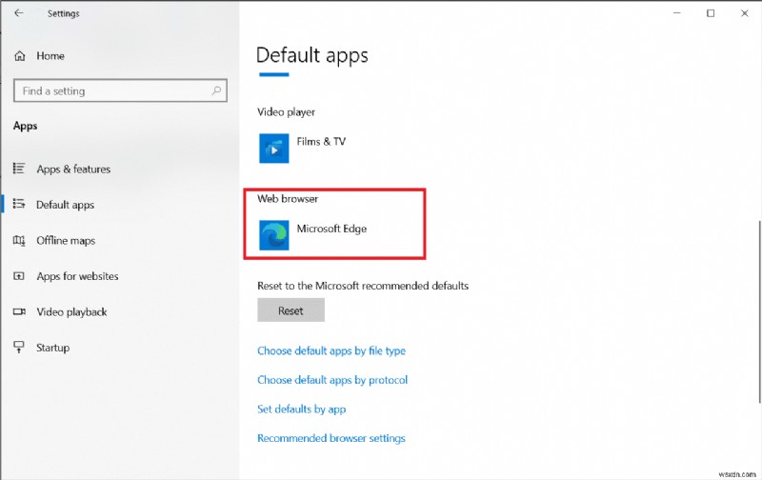Image resolution: width=762 pixels, height=480 pixels.
Task: Open the Apps & features page
Action: pyautogui.click(x=73, y=170)
